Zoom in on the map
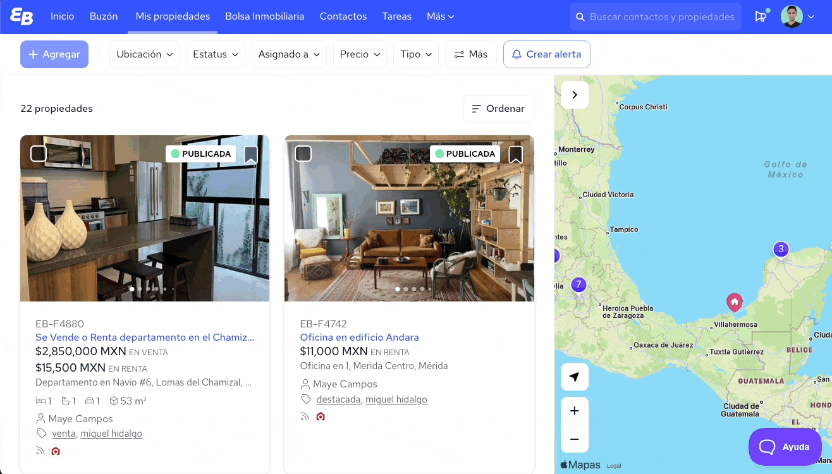 [x=575, y=411]
